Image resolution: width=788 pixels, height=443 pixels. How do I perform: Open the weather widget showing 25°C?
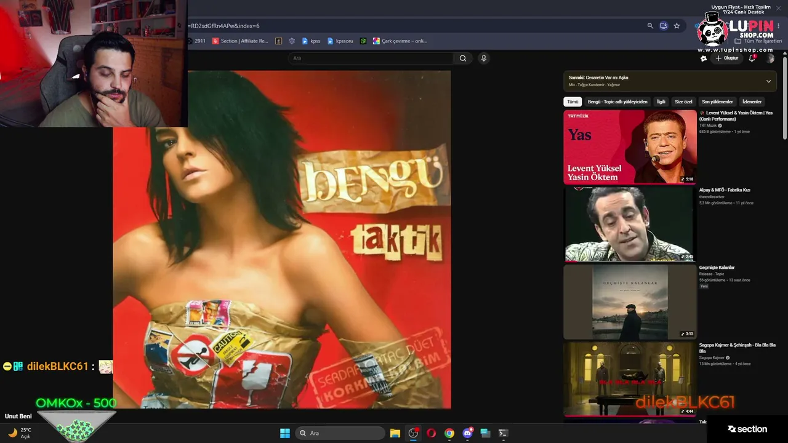pyautogui.click(x=18, y=433)
